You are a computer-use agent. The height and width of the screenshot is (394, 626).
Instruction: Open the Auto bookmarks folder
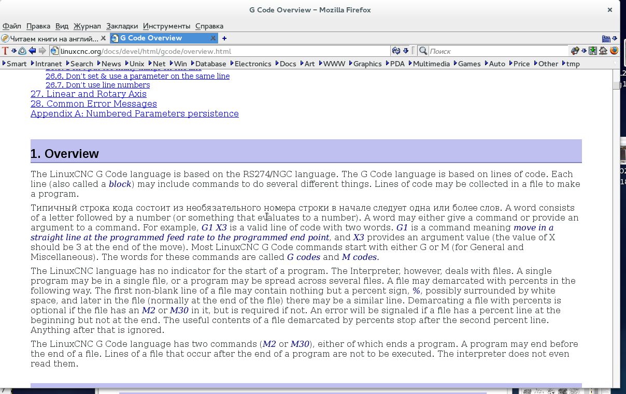pyautogui.click(x=494, y=64)
